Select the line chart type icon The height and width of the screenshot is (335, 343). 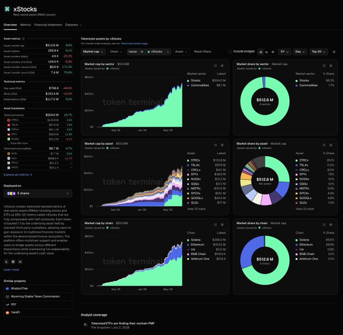[267, 52]
